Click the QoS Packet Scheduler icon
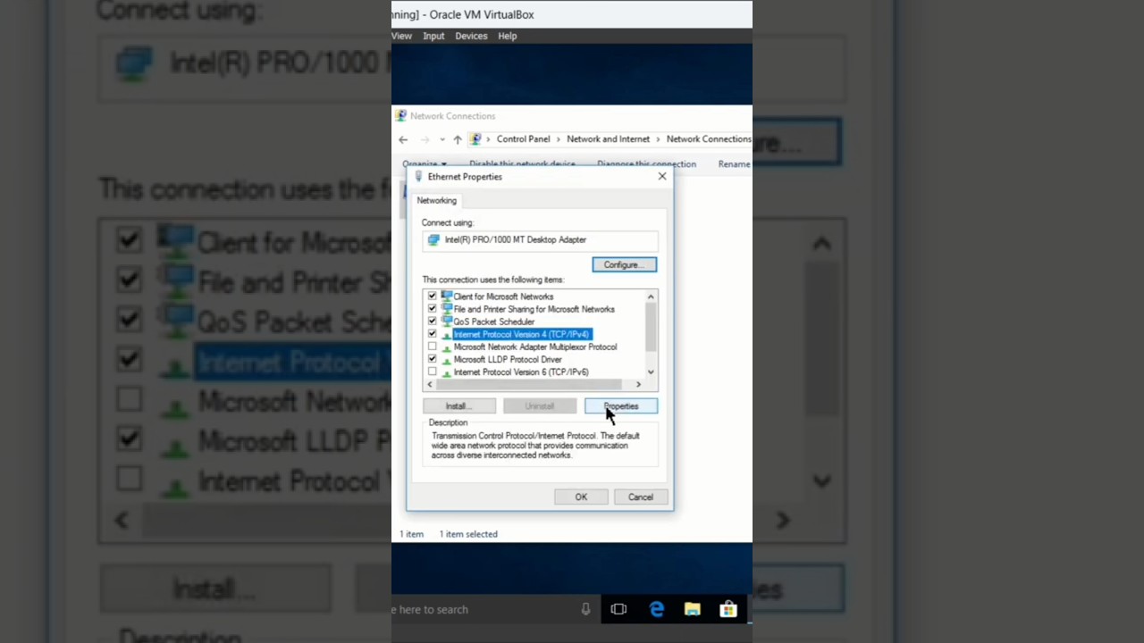 tap(446, 321)
